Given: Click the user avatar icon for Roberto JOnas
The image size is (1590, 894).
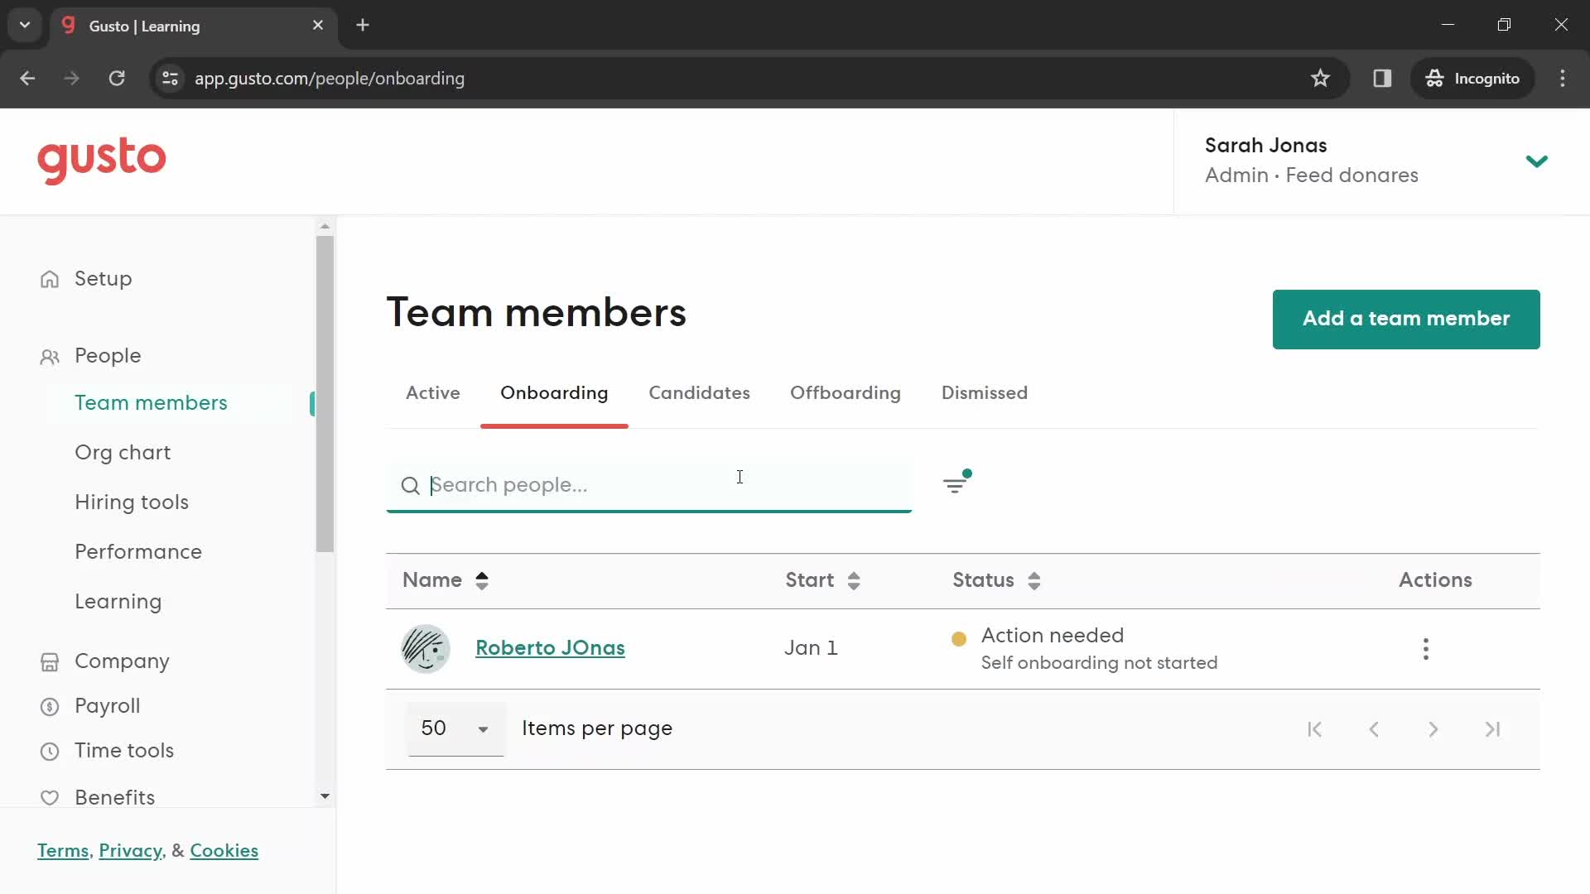Looking at the screenshot, I should pyautogui.click(x=427, y=648).
